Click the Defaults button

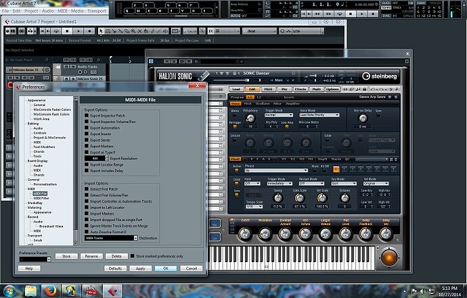[x=115, y=268]
